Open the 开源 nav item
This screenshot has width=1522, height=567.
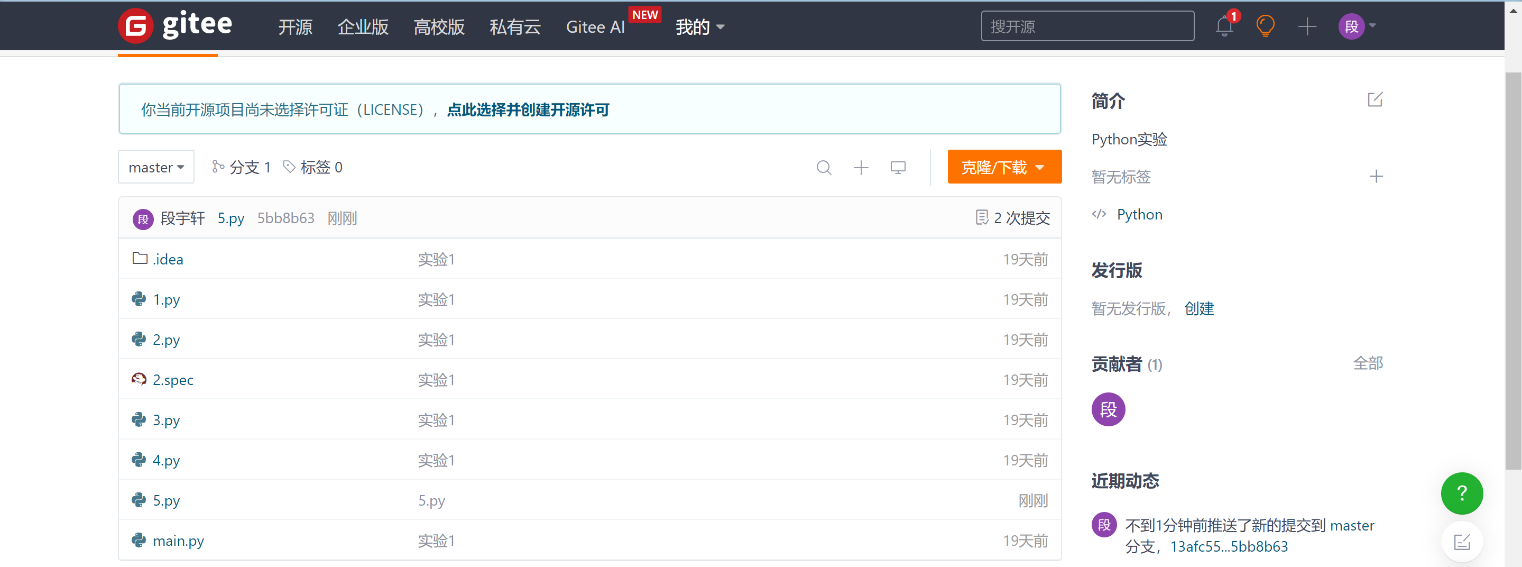click(x=296, y=27)
